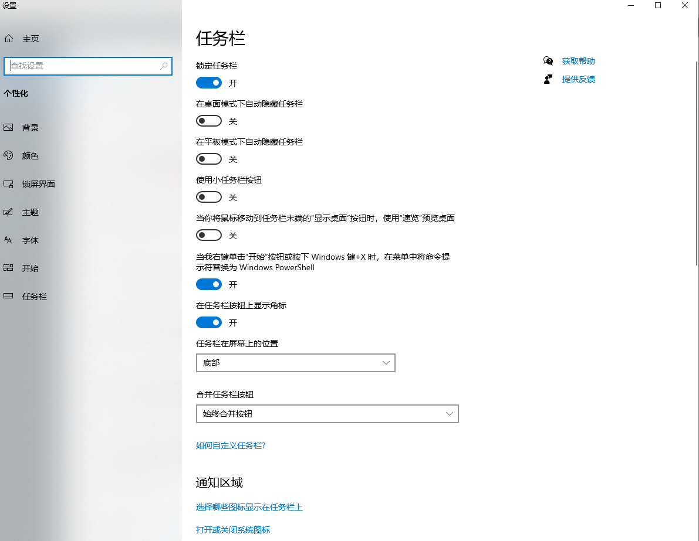Click the 提供反馈 person icon
This screenshot has height=541, width=699.
548,79
